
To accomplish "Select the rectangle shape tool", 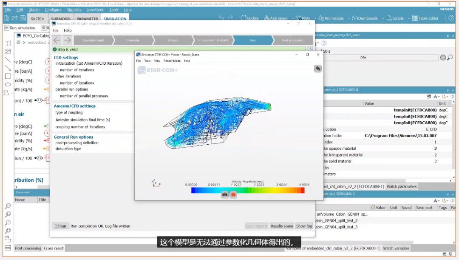I will click(8, 76).
